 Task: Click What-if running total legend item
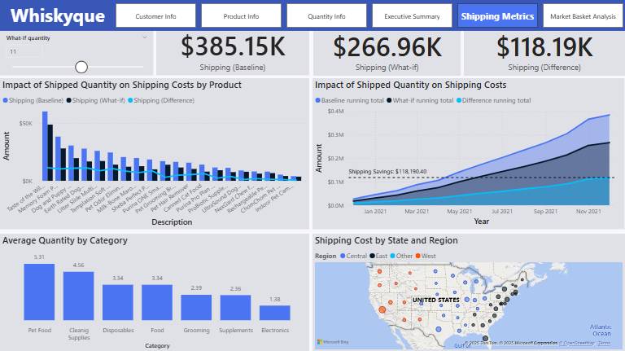(420, 100)
